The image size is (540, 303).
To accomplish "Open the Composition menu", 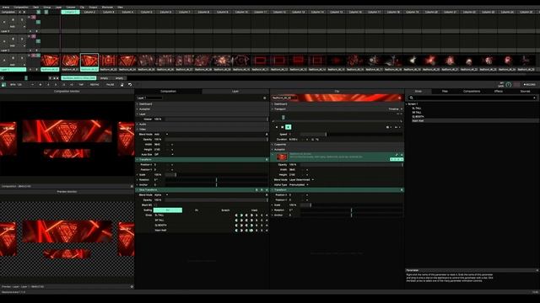I will point(21,7).
